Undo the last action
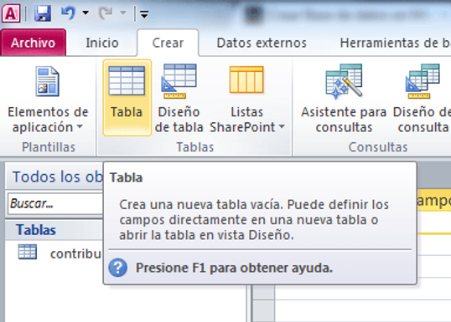 coord(68,13)
